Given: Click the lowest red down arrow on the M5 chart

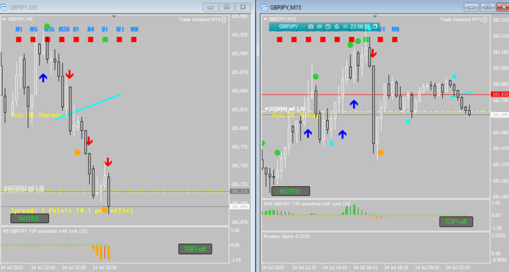Looking at the screenshot, I should 108,162.
